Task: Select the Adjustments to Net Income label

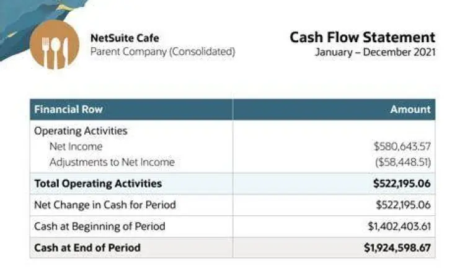Action: [112, 162]
